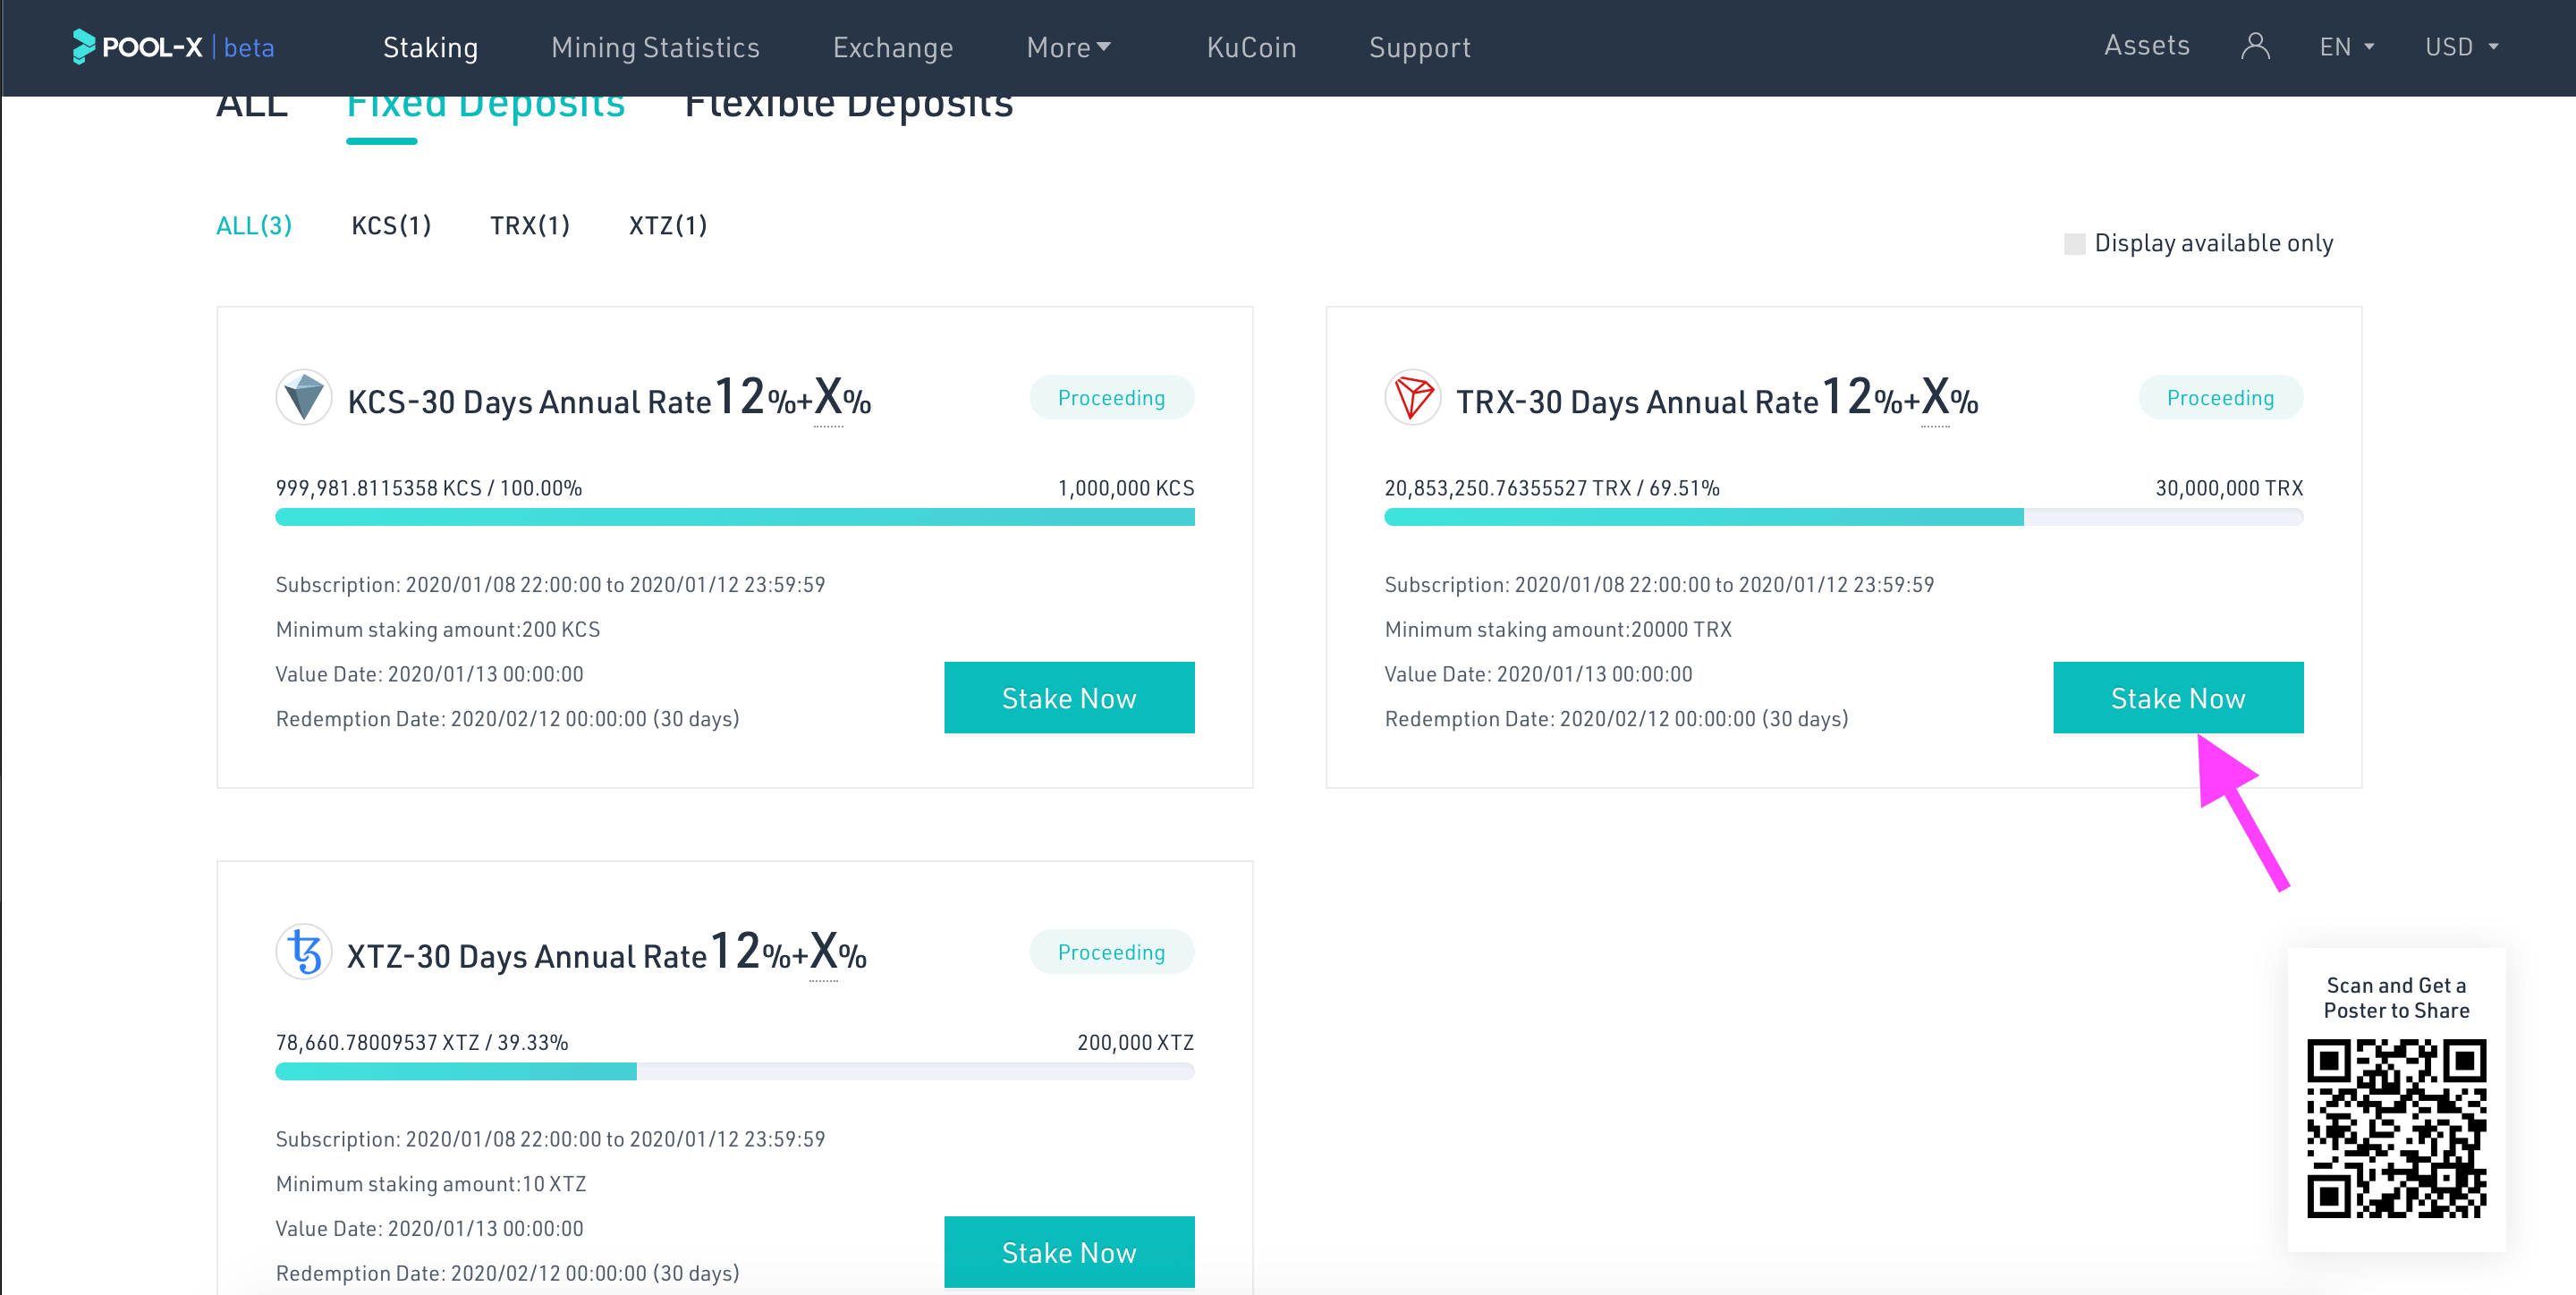Image resolution: width=2576 pixels, height=1295 pixels.
Task: Open Assets in the top bar
Action: [x=2146, y=45]
